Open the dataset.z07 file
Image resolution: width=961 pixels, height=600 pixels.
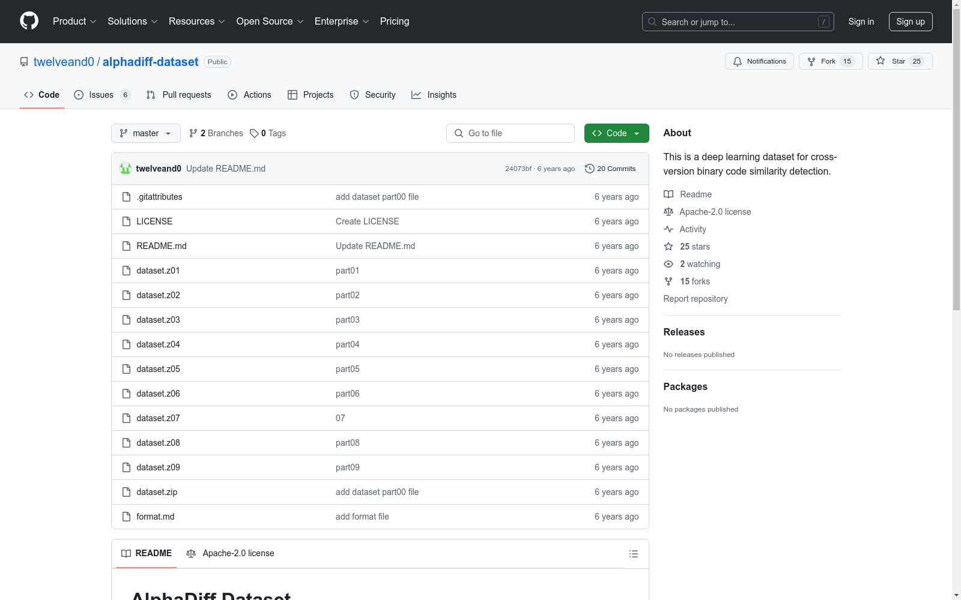point(158,418)
